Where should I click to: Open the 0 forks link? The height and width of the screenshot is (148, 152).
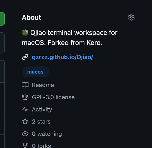click(x=41, y=146)
